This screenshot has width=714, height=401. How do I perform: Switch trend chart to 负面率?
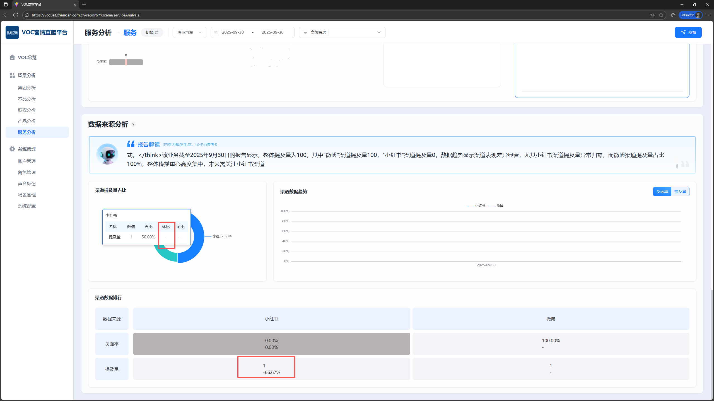pos(662,192)
